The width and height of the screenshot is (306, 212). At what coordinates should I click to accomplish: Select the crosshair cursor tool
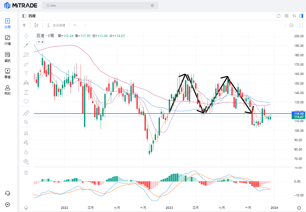pos(26,36)
